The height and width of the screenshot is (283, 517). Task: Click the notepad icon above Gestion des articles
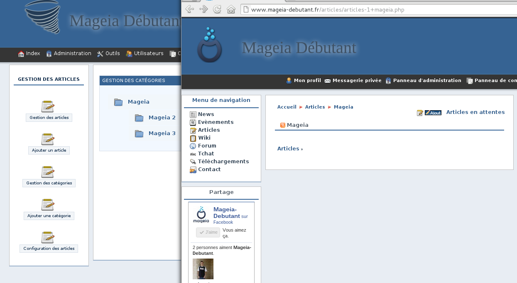[48, 106]
